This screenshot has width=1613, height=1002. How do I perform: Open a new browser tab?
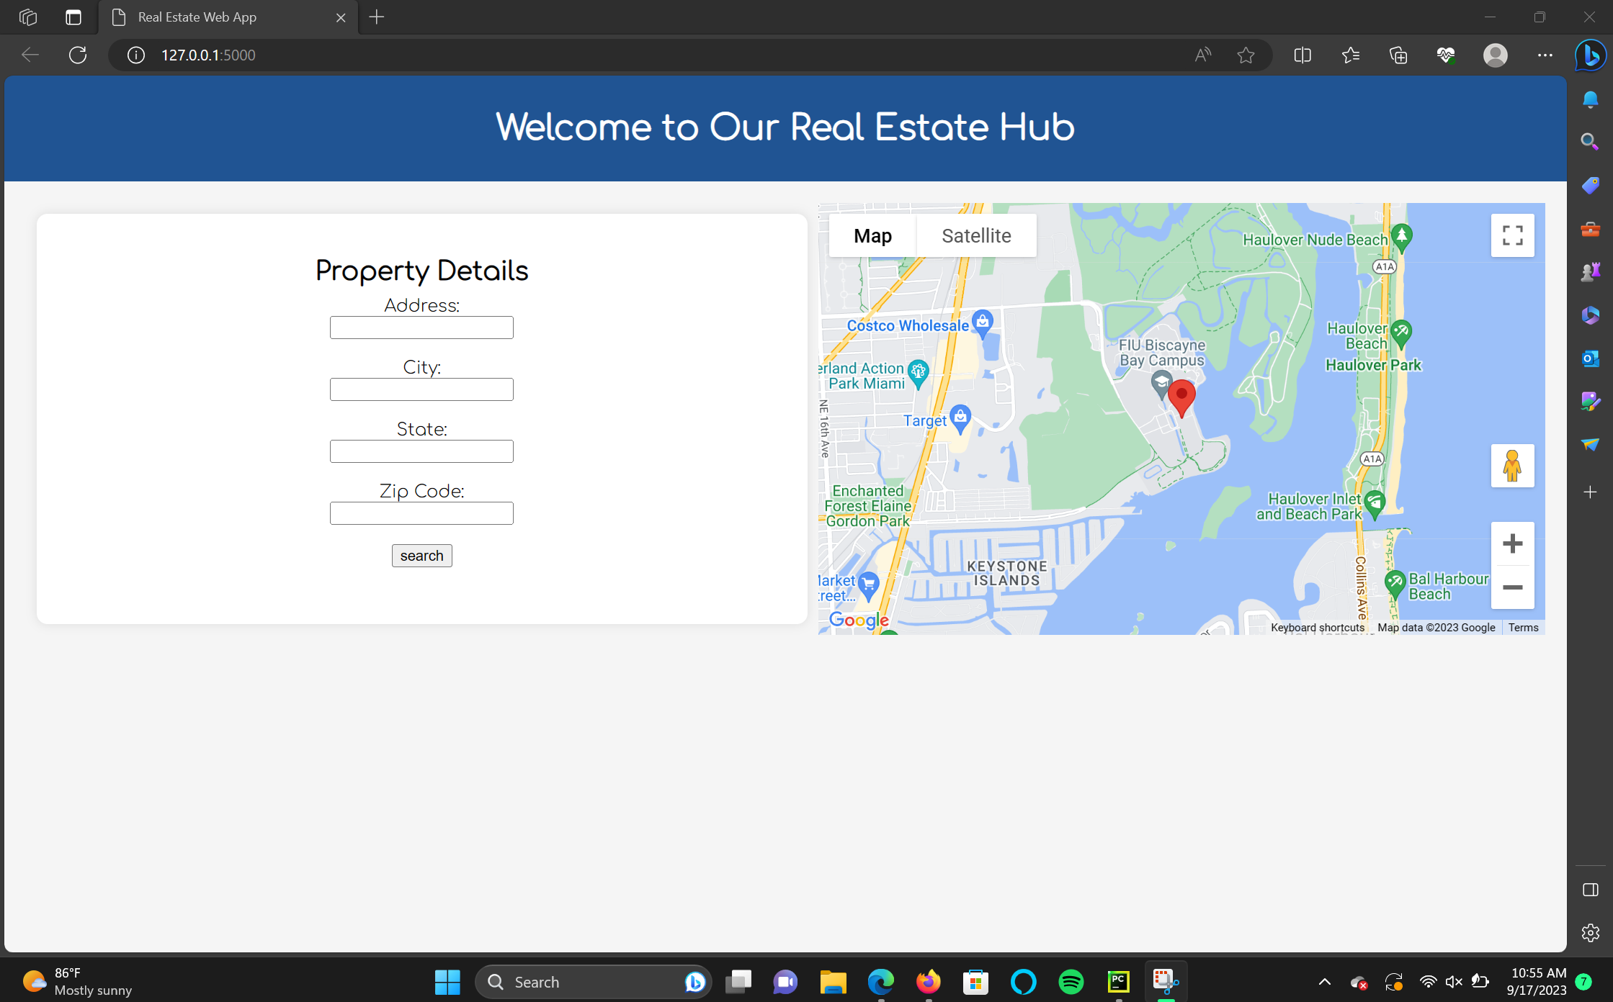(x=377, y=17)
